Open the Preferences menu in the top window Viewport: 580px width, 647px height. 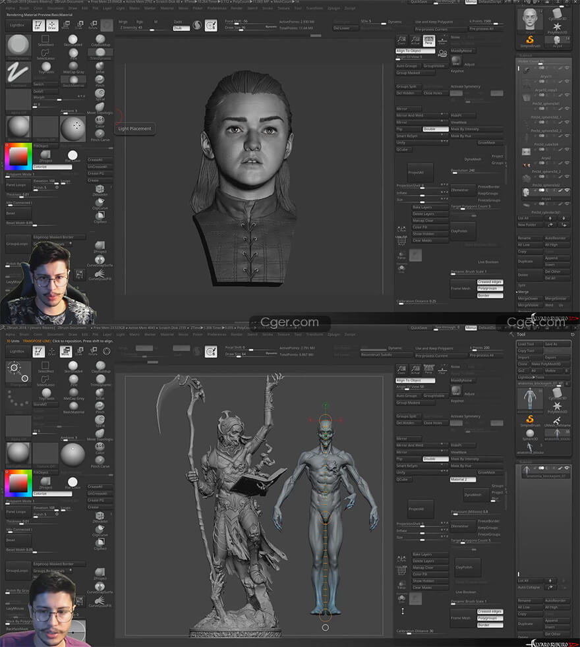point(217,8)
